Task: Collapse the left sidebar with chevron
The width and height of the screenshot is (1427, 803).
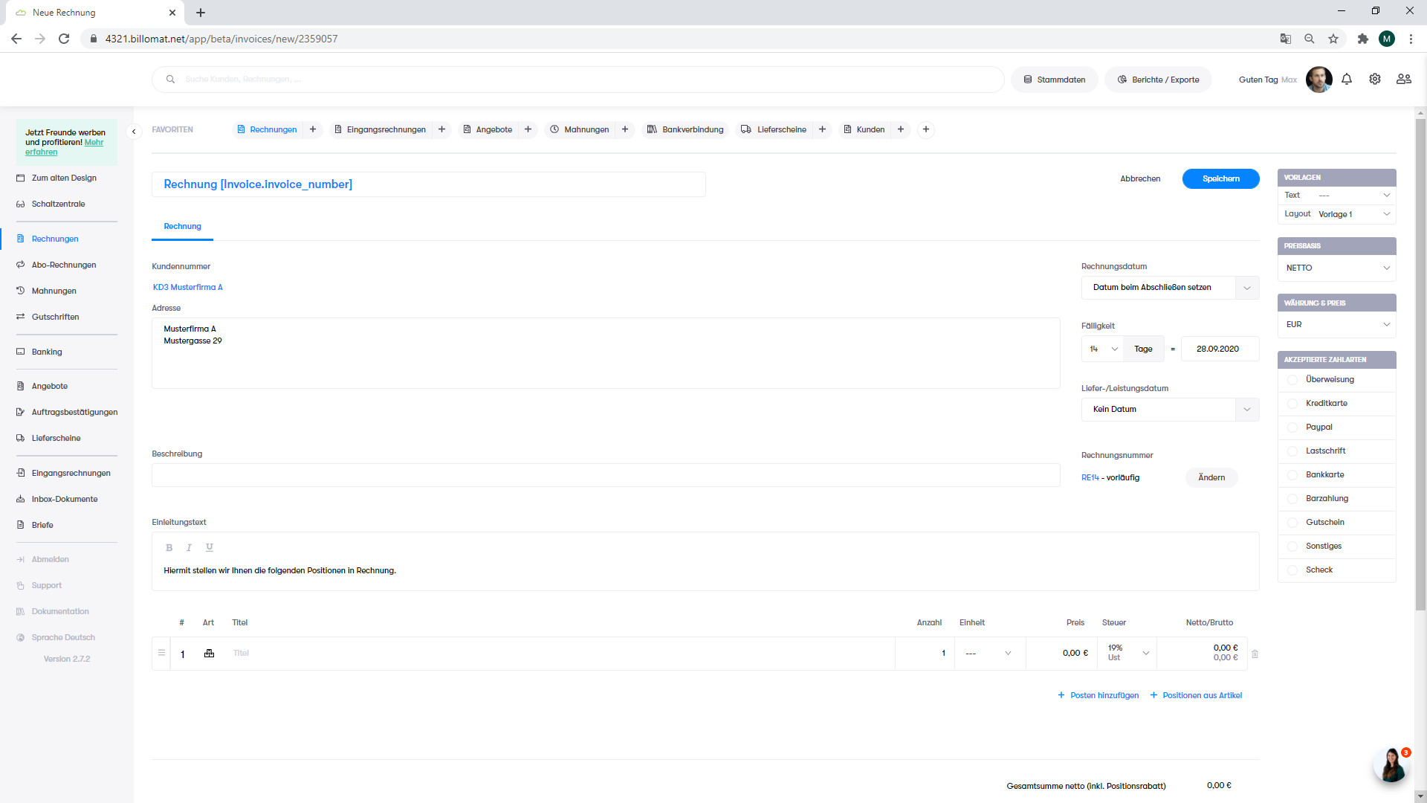Action: 134,132
